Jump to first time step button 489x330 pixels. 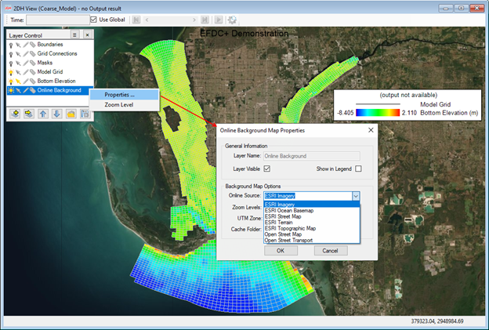tap(136, 20)
